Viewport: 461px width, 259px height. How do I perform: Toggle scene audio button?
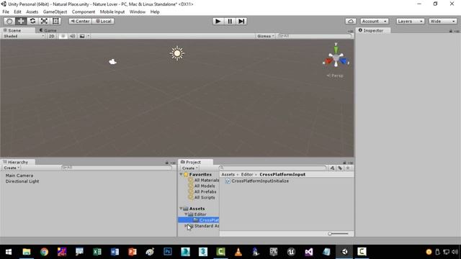click(x=72, y=36)
